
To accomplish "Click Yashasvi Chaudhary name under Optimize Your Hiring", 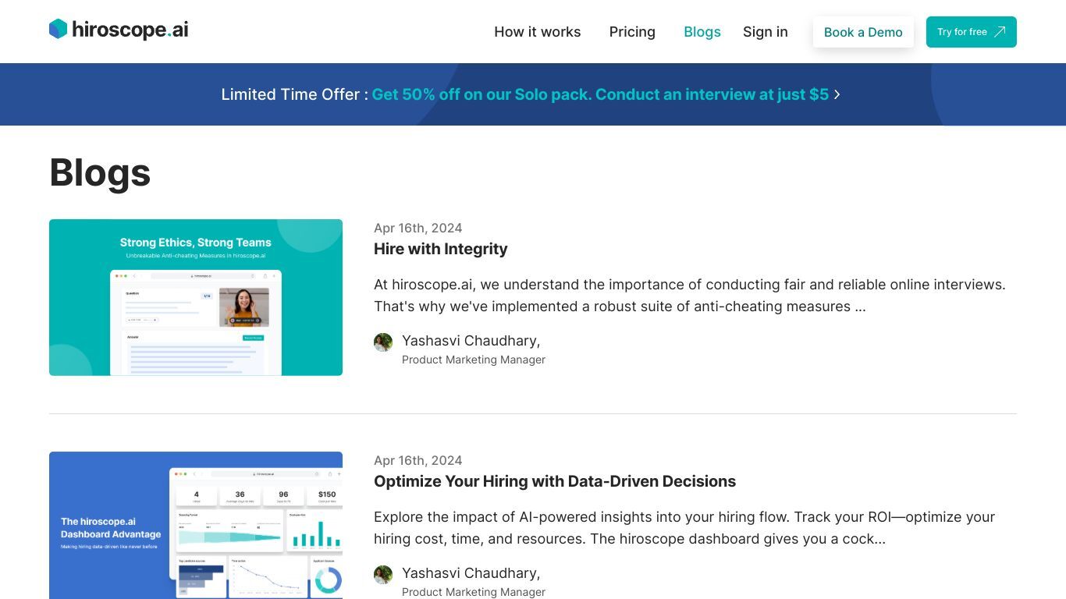I will click(x=471, y=573).
